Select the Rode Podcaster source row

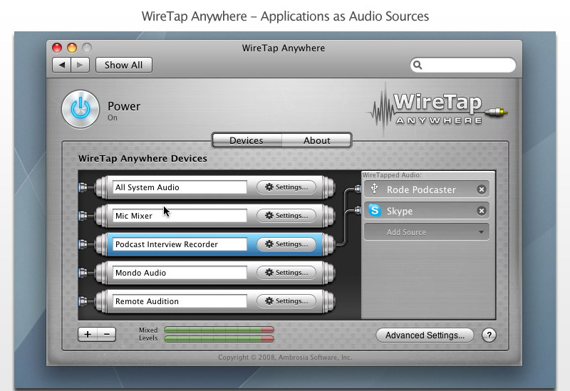pos(427,189)
